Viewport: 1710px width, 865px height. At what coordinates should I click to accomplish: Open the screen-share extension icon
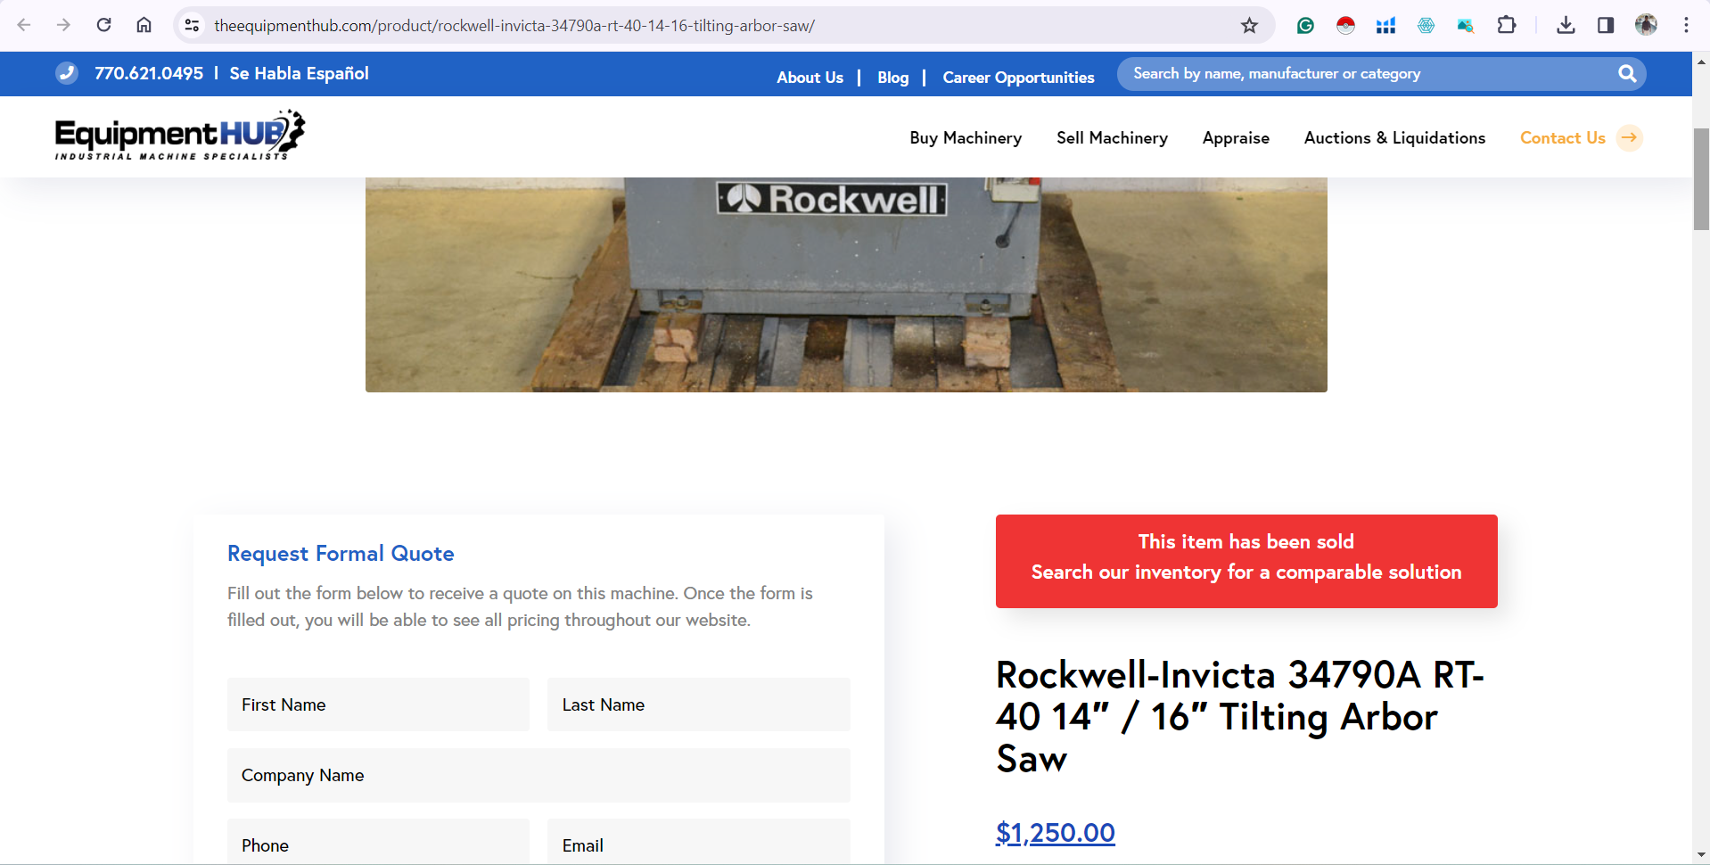point(1466,26)
